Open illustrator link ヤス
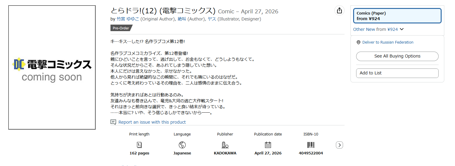The image size is (455, 166). tap(212, 19)
